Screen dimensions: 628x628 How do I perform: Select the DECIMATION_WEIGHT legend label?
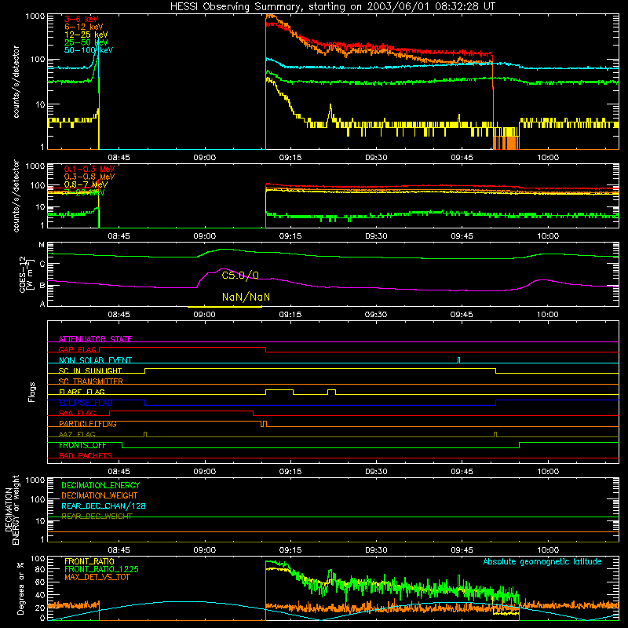[100, 495]
